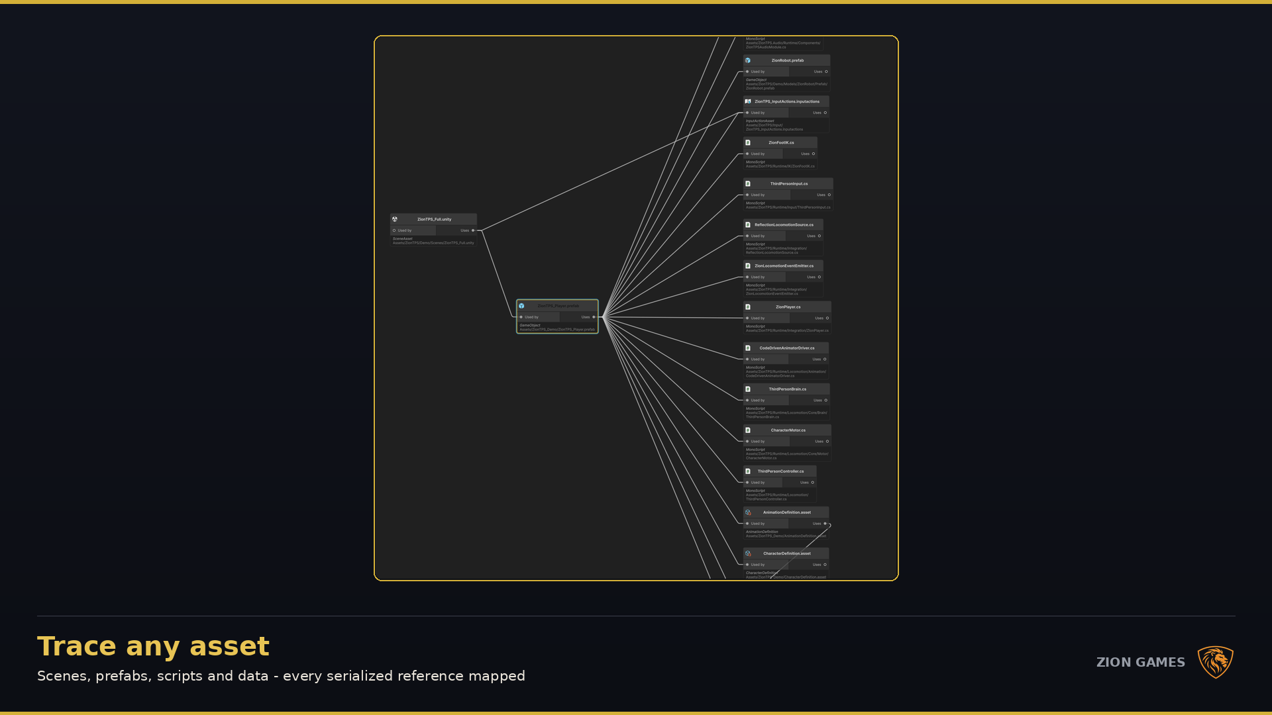Select the CharacterMotor.cs node title

788,430
